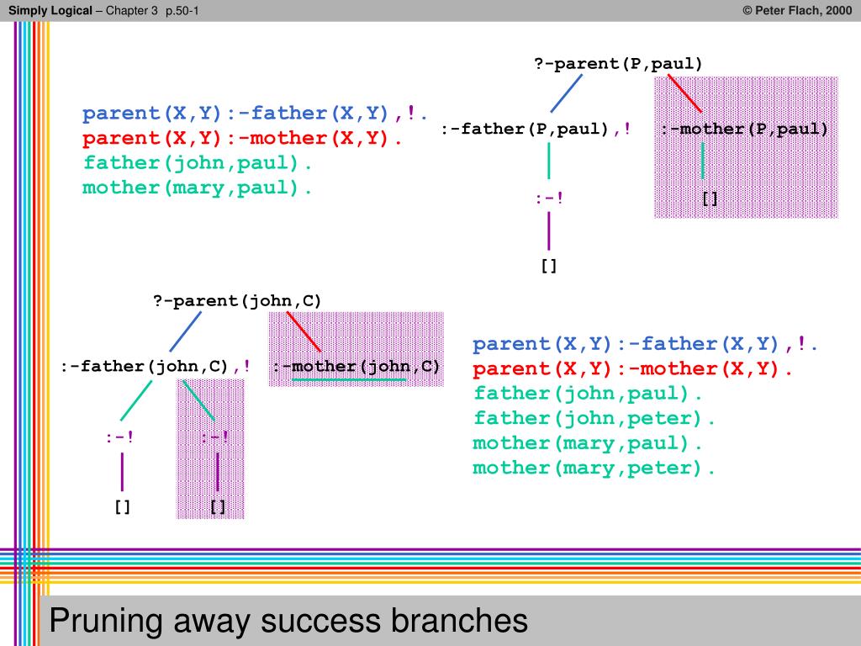Click the header text "Simply Logical – Chapter 3 p.50-1"
861x646 pixels.
[x=103, y=10]
